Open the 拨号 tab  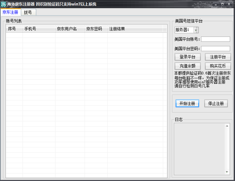pos(28,12)
